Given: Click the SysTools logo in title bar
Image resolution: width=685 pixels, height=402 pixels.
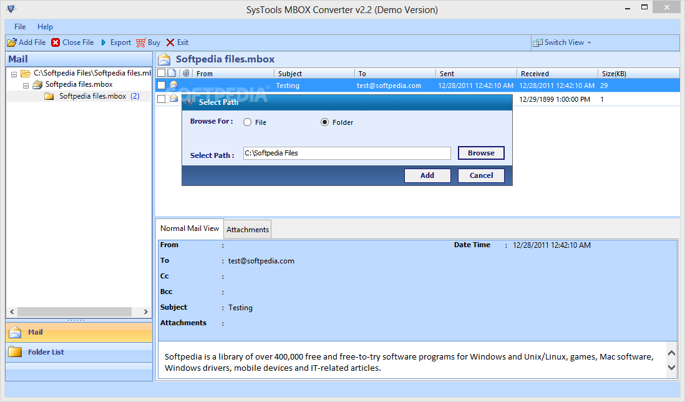Looking at the screenshot, I should [x=11, y=8].
